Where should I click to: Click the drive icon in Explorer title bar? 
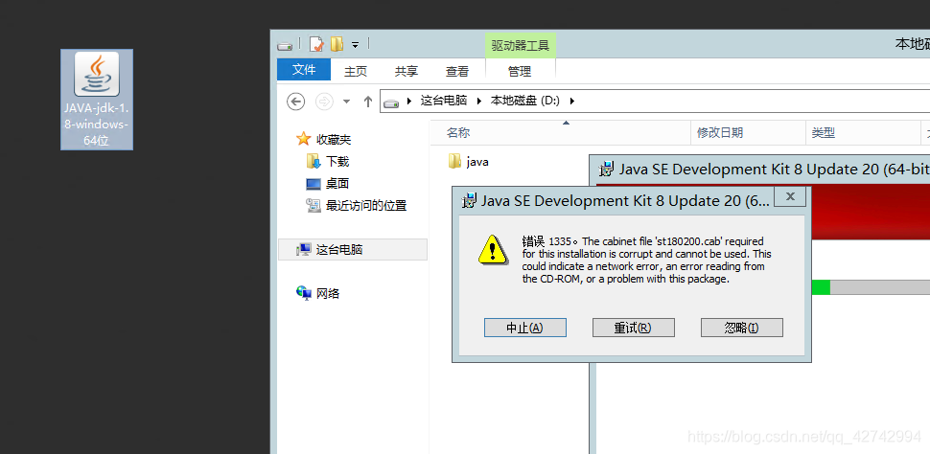285,45
